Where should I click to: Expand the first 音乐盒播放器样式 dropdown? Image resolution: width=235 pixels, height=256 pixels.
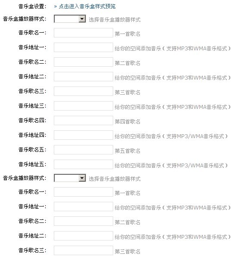point(70,19)
